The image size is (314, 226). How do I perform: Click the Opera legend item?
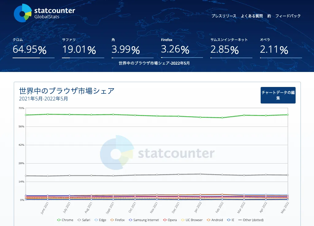click(x=170, y=220)
